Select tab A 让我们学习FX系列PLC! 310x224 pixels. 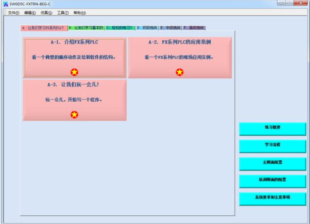[44, 28]
